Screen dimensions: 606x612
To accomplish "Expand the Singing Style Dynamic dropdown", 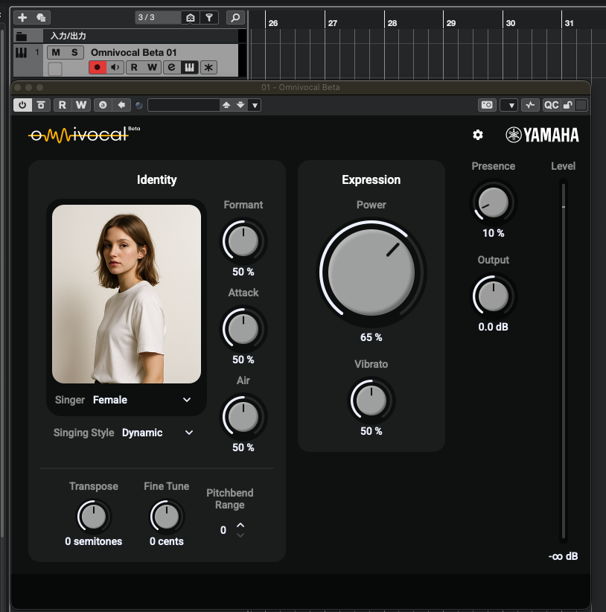I will click(189, 433).
